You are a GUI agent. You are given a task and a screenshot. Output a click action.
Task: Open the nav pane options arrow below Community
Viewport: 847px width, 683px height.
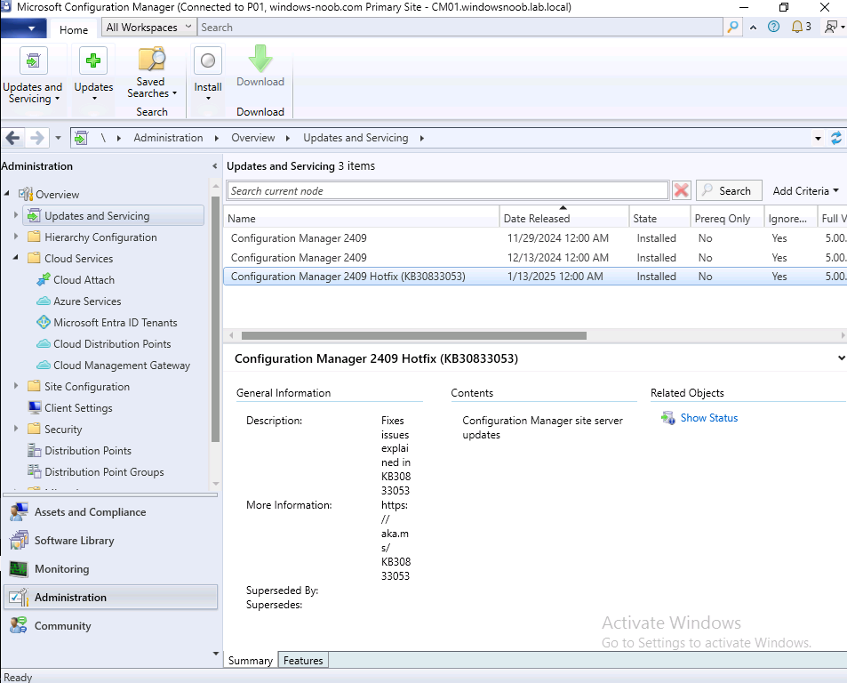pos(216,654)
